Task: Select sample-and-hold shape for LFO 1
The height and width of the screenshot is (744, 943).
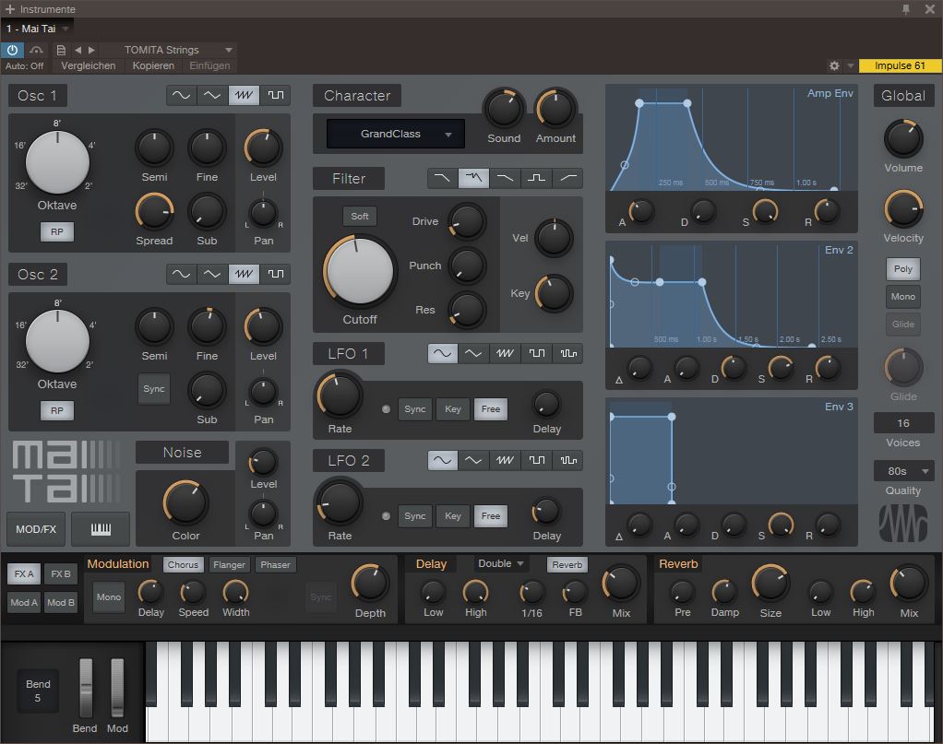Action: (567, 353)
